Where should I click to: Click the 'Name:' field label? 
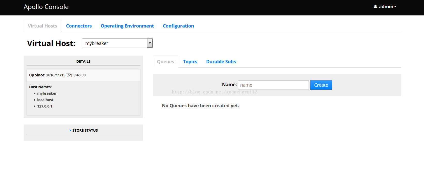(229, 85)
